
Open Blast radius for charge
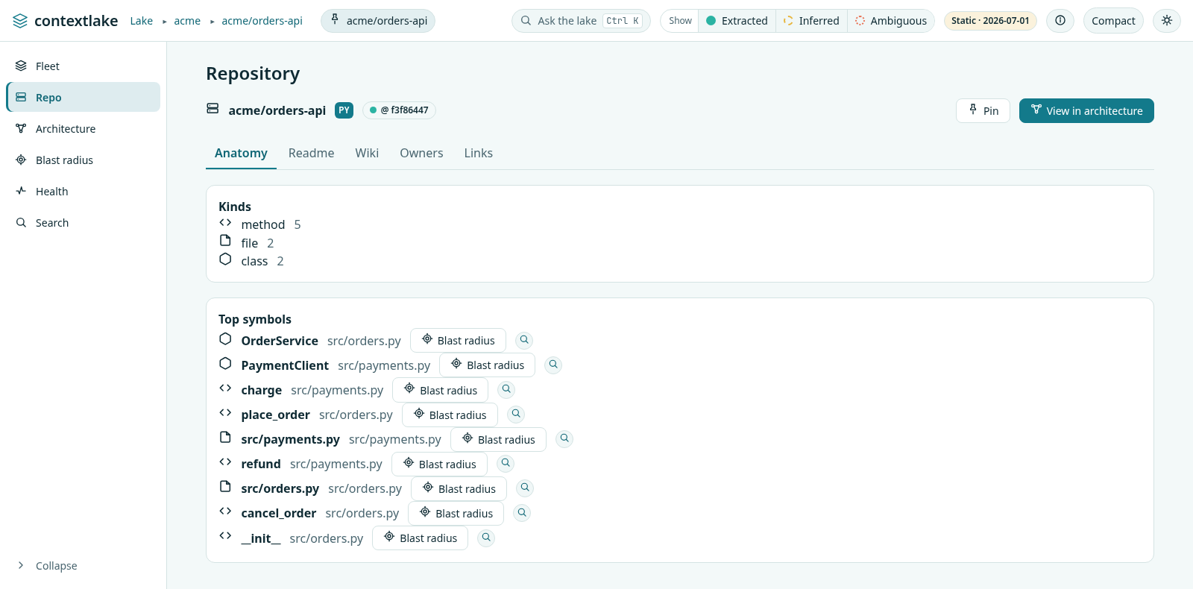tap(440, 390)
